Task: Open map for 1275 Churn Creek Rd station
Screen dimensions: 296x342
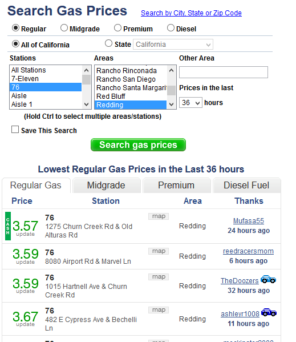Action: click(159, 216)
